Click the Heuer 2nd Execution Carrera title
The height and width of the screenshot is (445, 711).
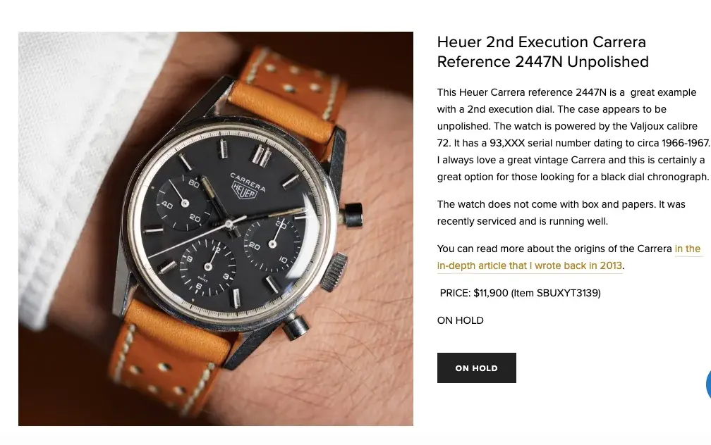(x=543, y=51)
